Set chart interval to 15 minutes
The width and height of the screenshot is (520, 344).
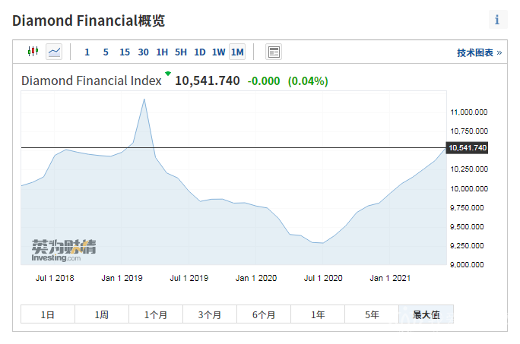(x=125, y=52)
